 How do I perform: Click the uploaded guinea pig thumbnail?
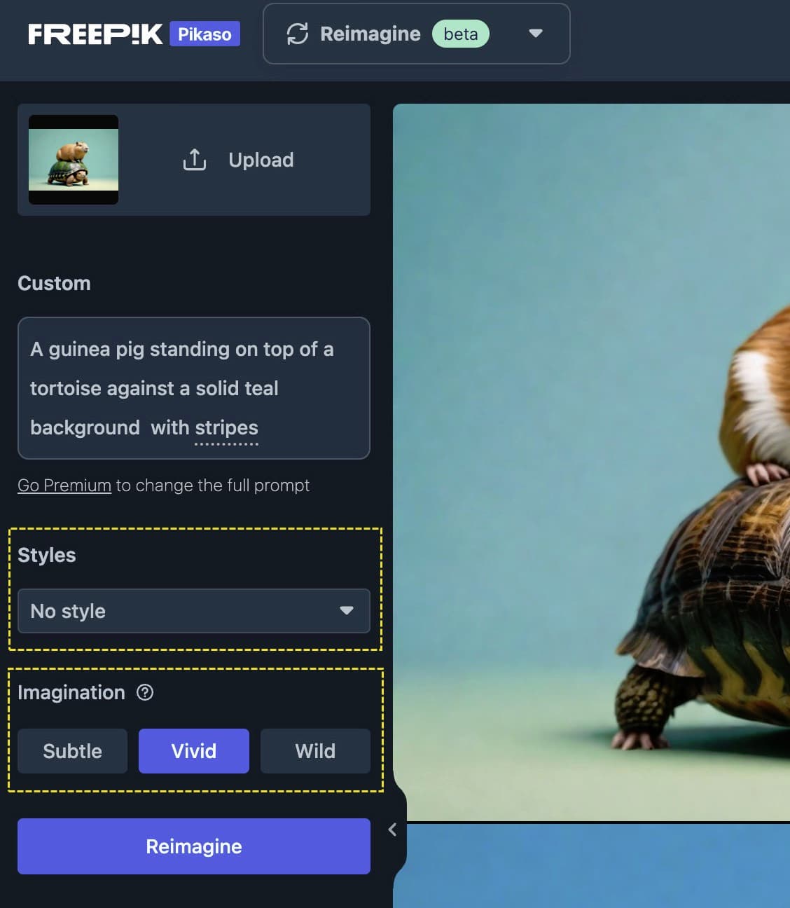74,160
